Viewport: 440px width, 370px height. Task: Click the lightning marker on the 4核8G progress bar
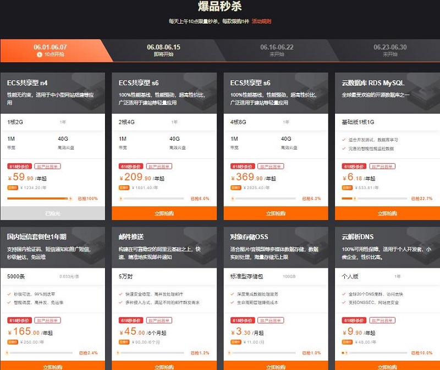pyautogui.click(x=232, y=198)
